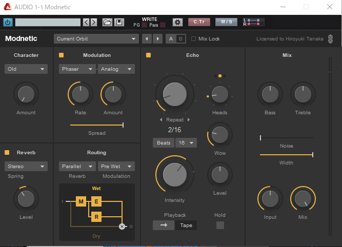Toggle the Hold button
This screenshot has height=247, width=342.
pyautogui.click(x=220, y=225)
